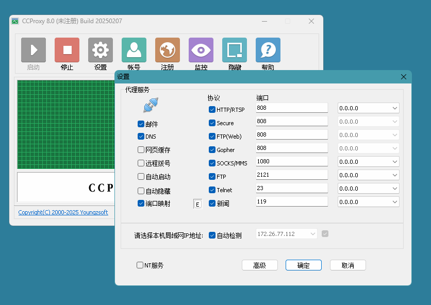Image resolution: width=431 pixels, height=305 pixels.
Task: Toggle the Secure protocol checkbox
Action: (x=212, y=123)
